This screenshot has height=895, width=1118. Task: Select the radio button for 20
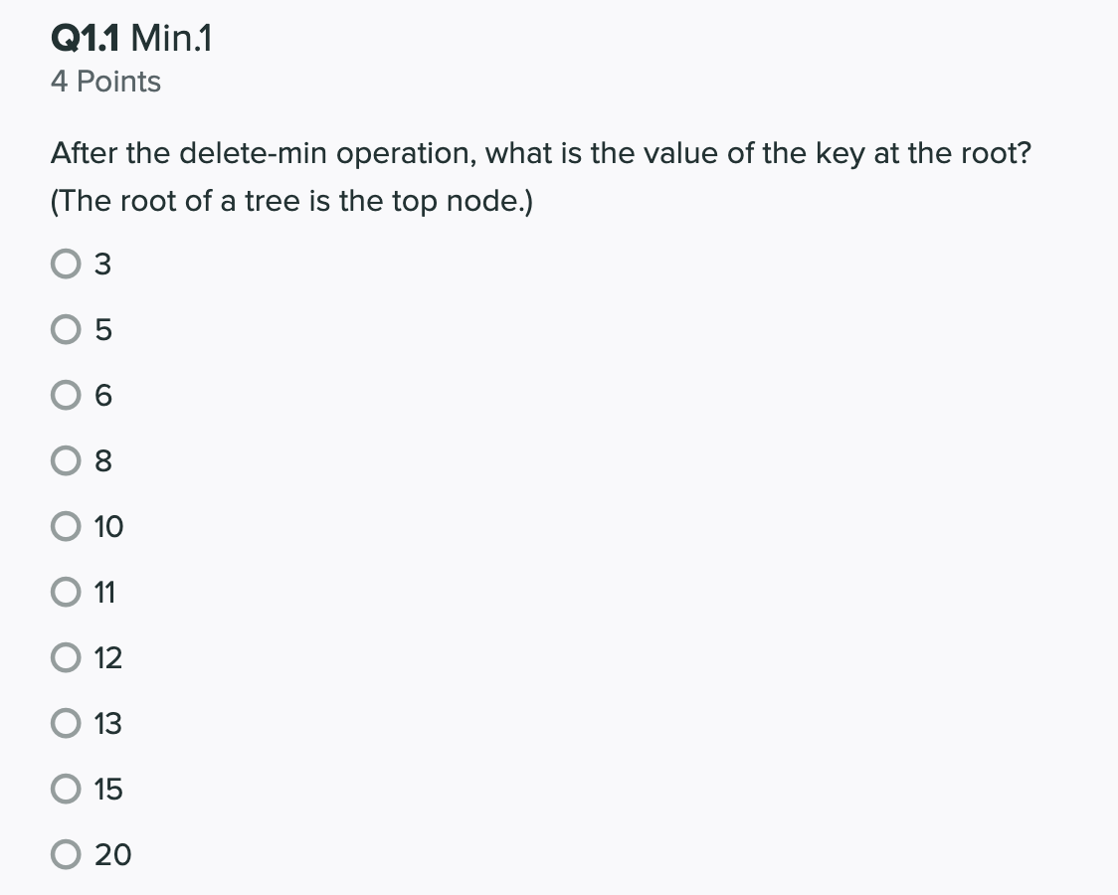(x=66, y=853)
